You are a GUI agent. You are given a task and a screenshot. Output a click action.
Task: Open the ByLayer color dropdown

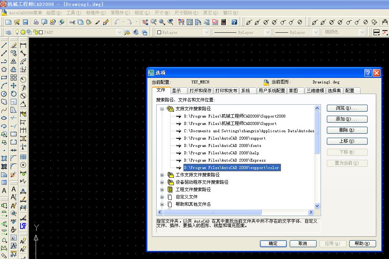point(207,32)
